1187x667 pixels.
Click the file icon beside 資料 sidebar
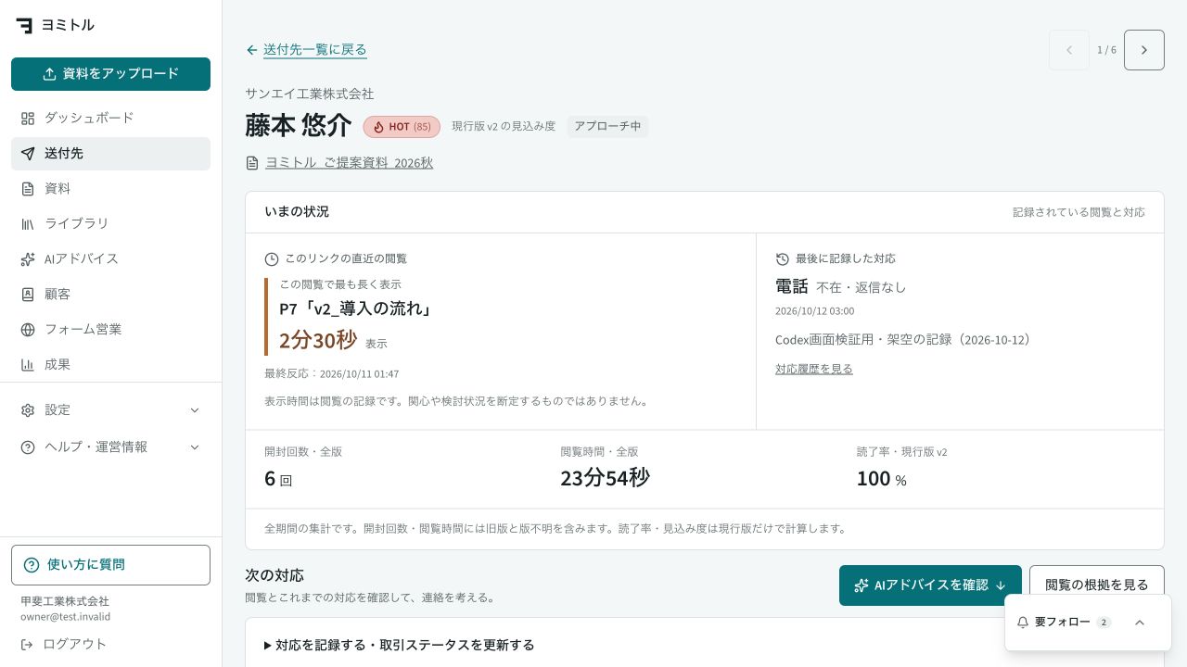coord(28,189)
